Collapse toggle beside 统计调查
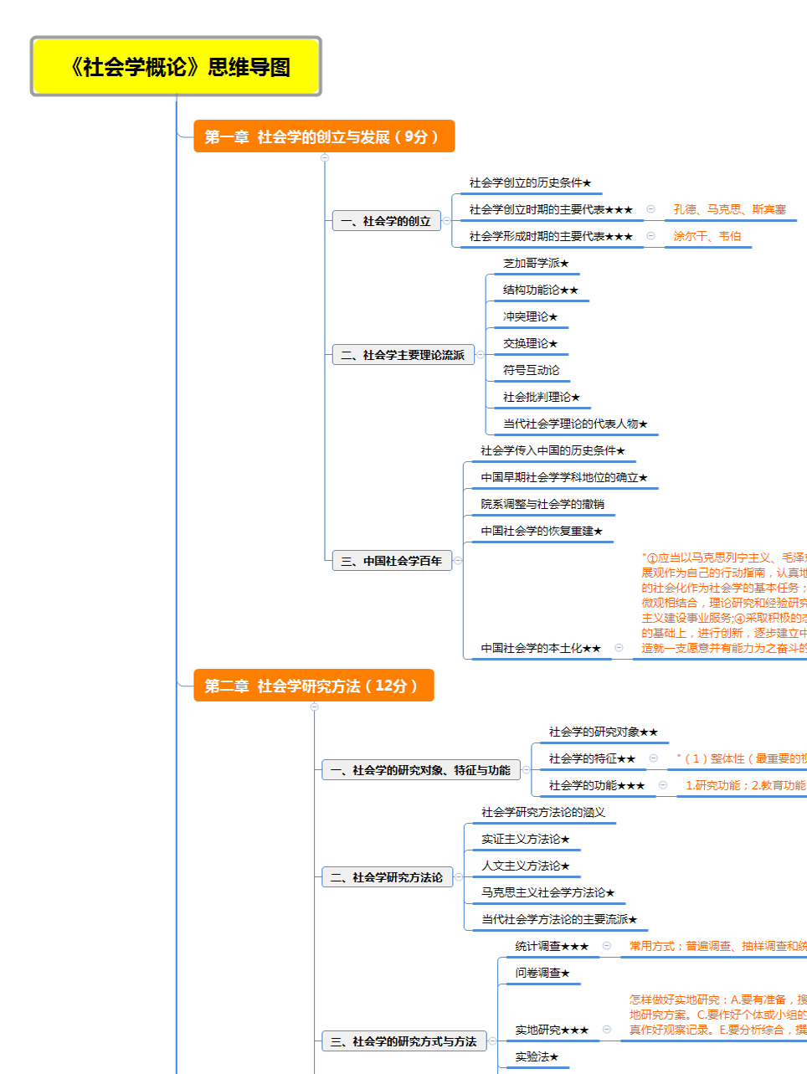This screenshot has height=1074, width=807. coord(607,946)
